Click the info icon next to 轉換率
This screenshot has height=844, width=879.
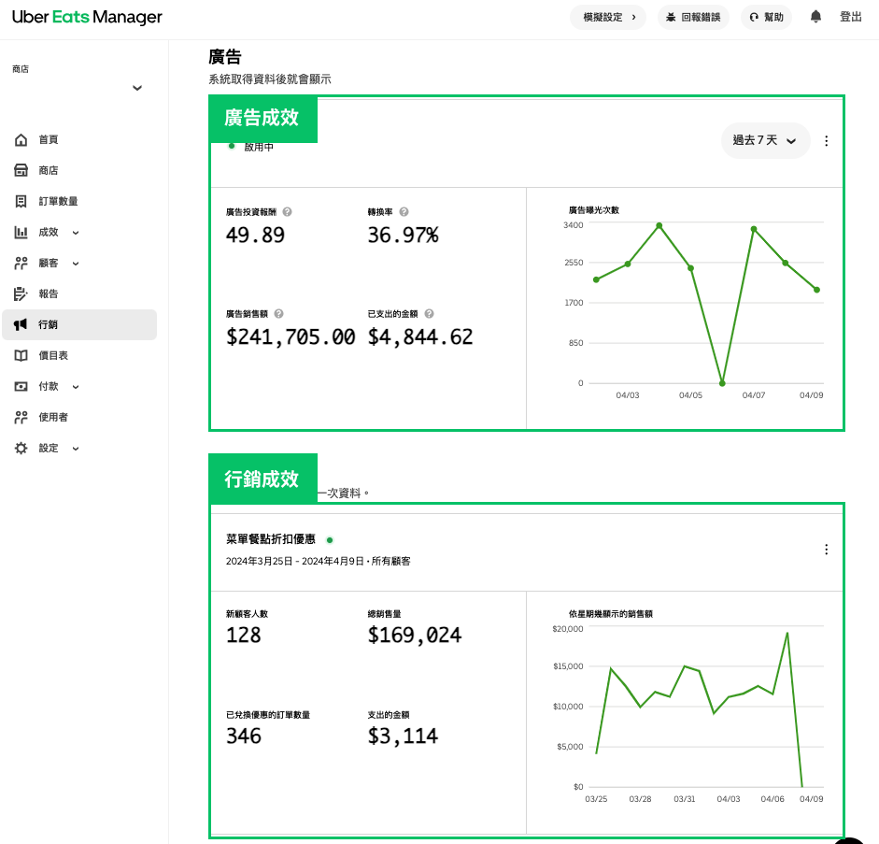[404, 212]
